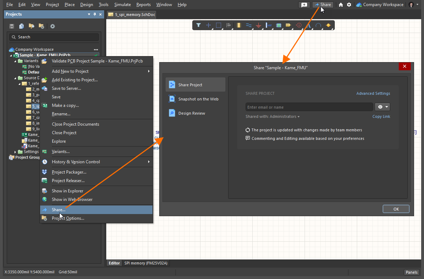Choose Share... from the context menu
This screenshot has width=424, height=279.
click(97, 210)
